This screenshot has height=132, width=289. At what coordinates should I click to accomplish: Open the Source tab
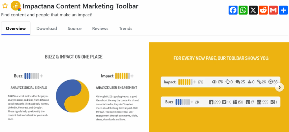pyautogui.click(x=75, y=29)
